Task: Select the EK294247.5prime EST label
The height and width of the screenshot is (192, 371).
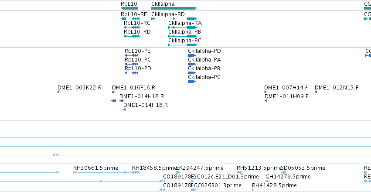Action: tap(200, 168)
